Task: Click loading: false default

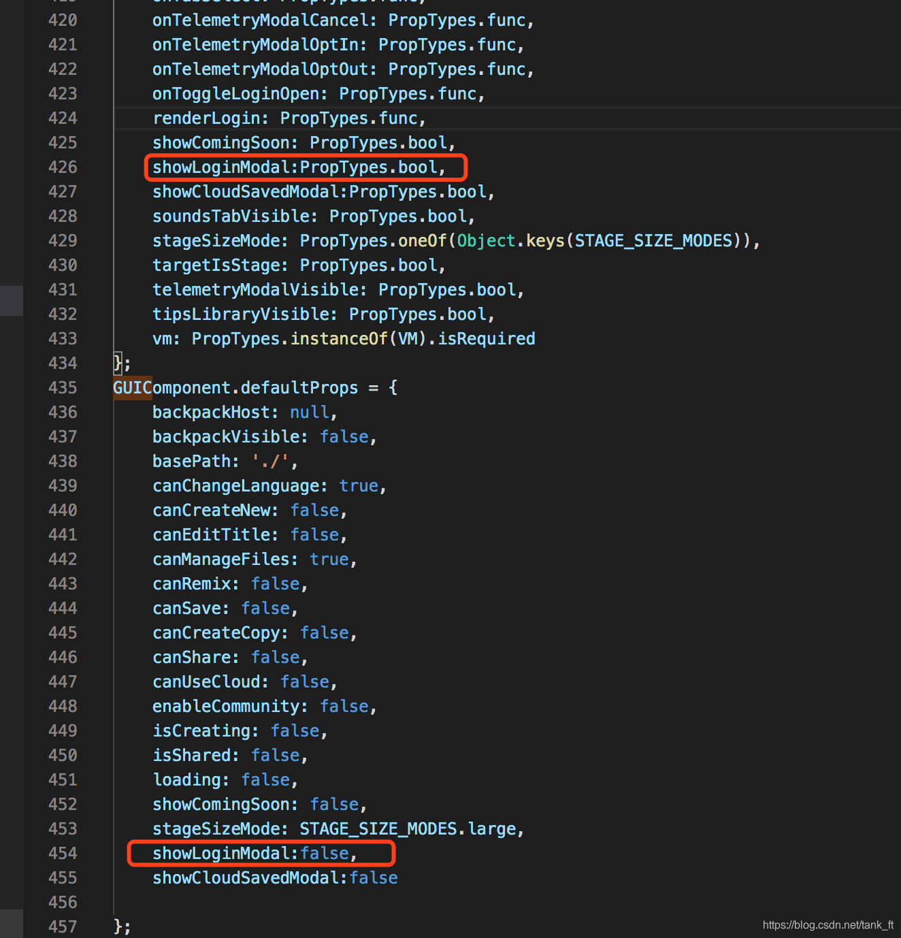Action: click(225, 780)
